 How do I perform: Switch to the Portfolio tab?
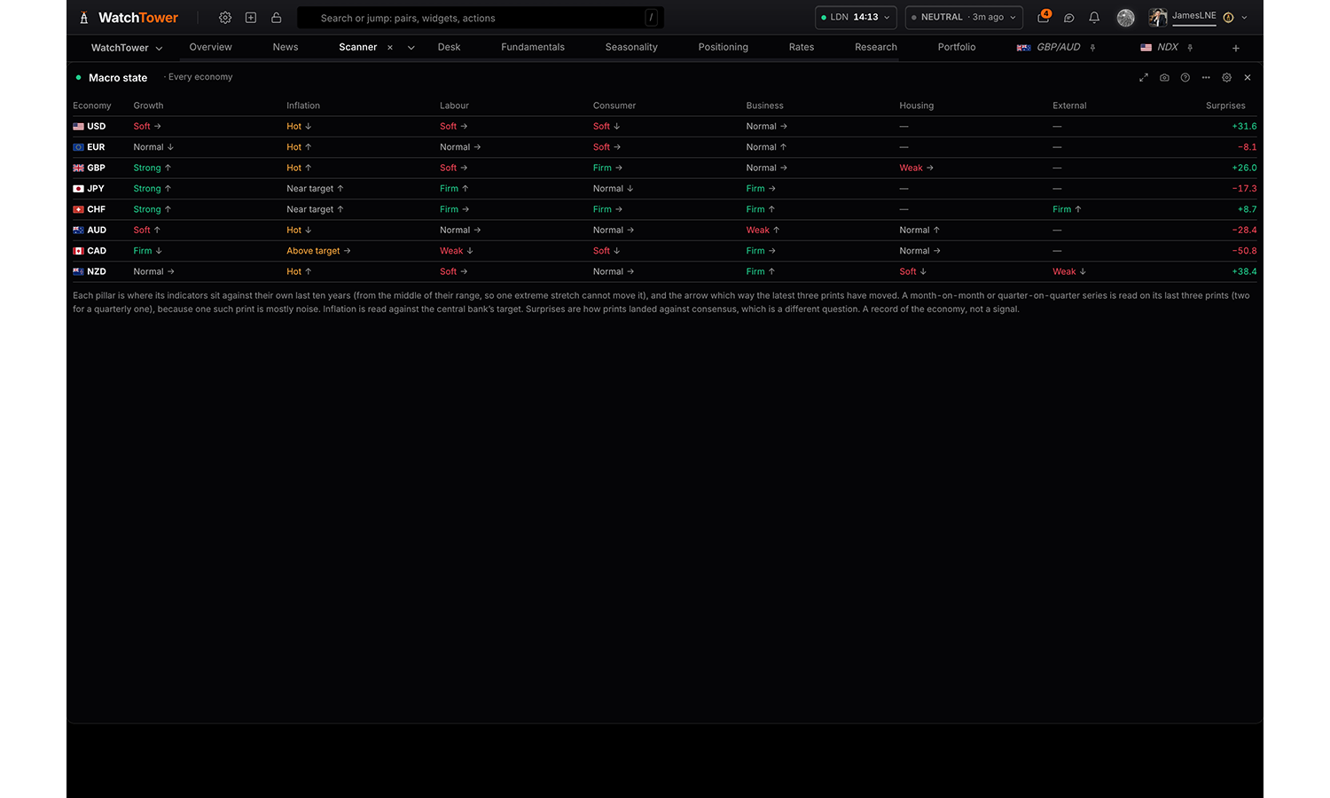pos(957,47)
